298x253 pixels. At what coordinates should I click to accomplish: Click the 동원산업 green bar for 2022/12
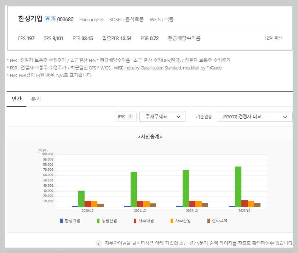186,188
